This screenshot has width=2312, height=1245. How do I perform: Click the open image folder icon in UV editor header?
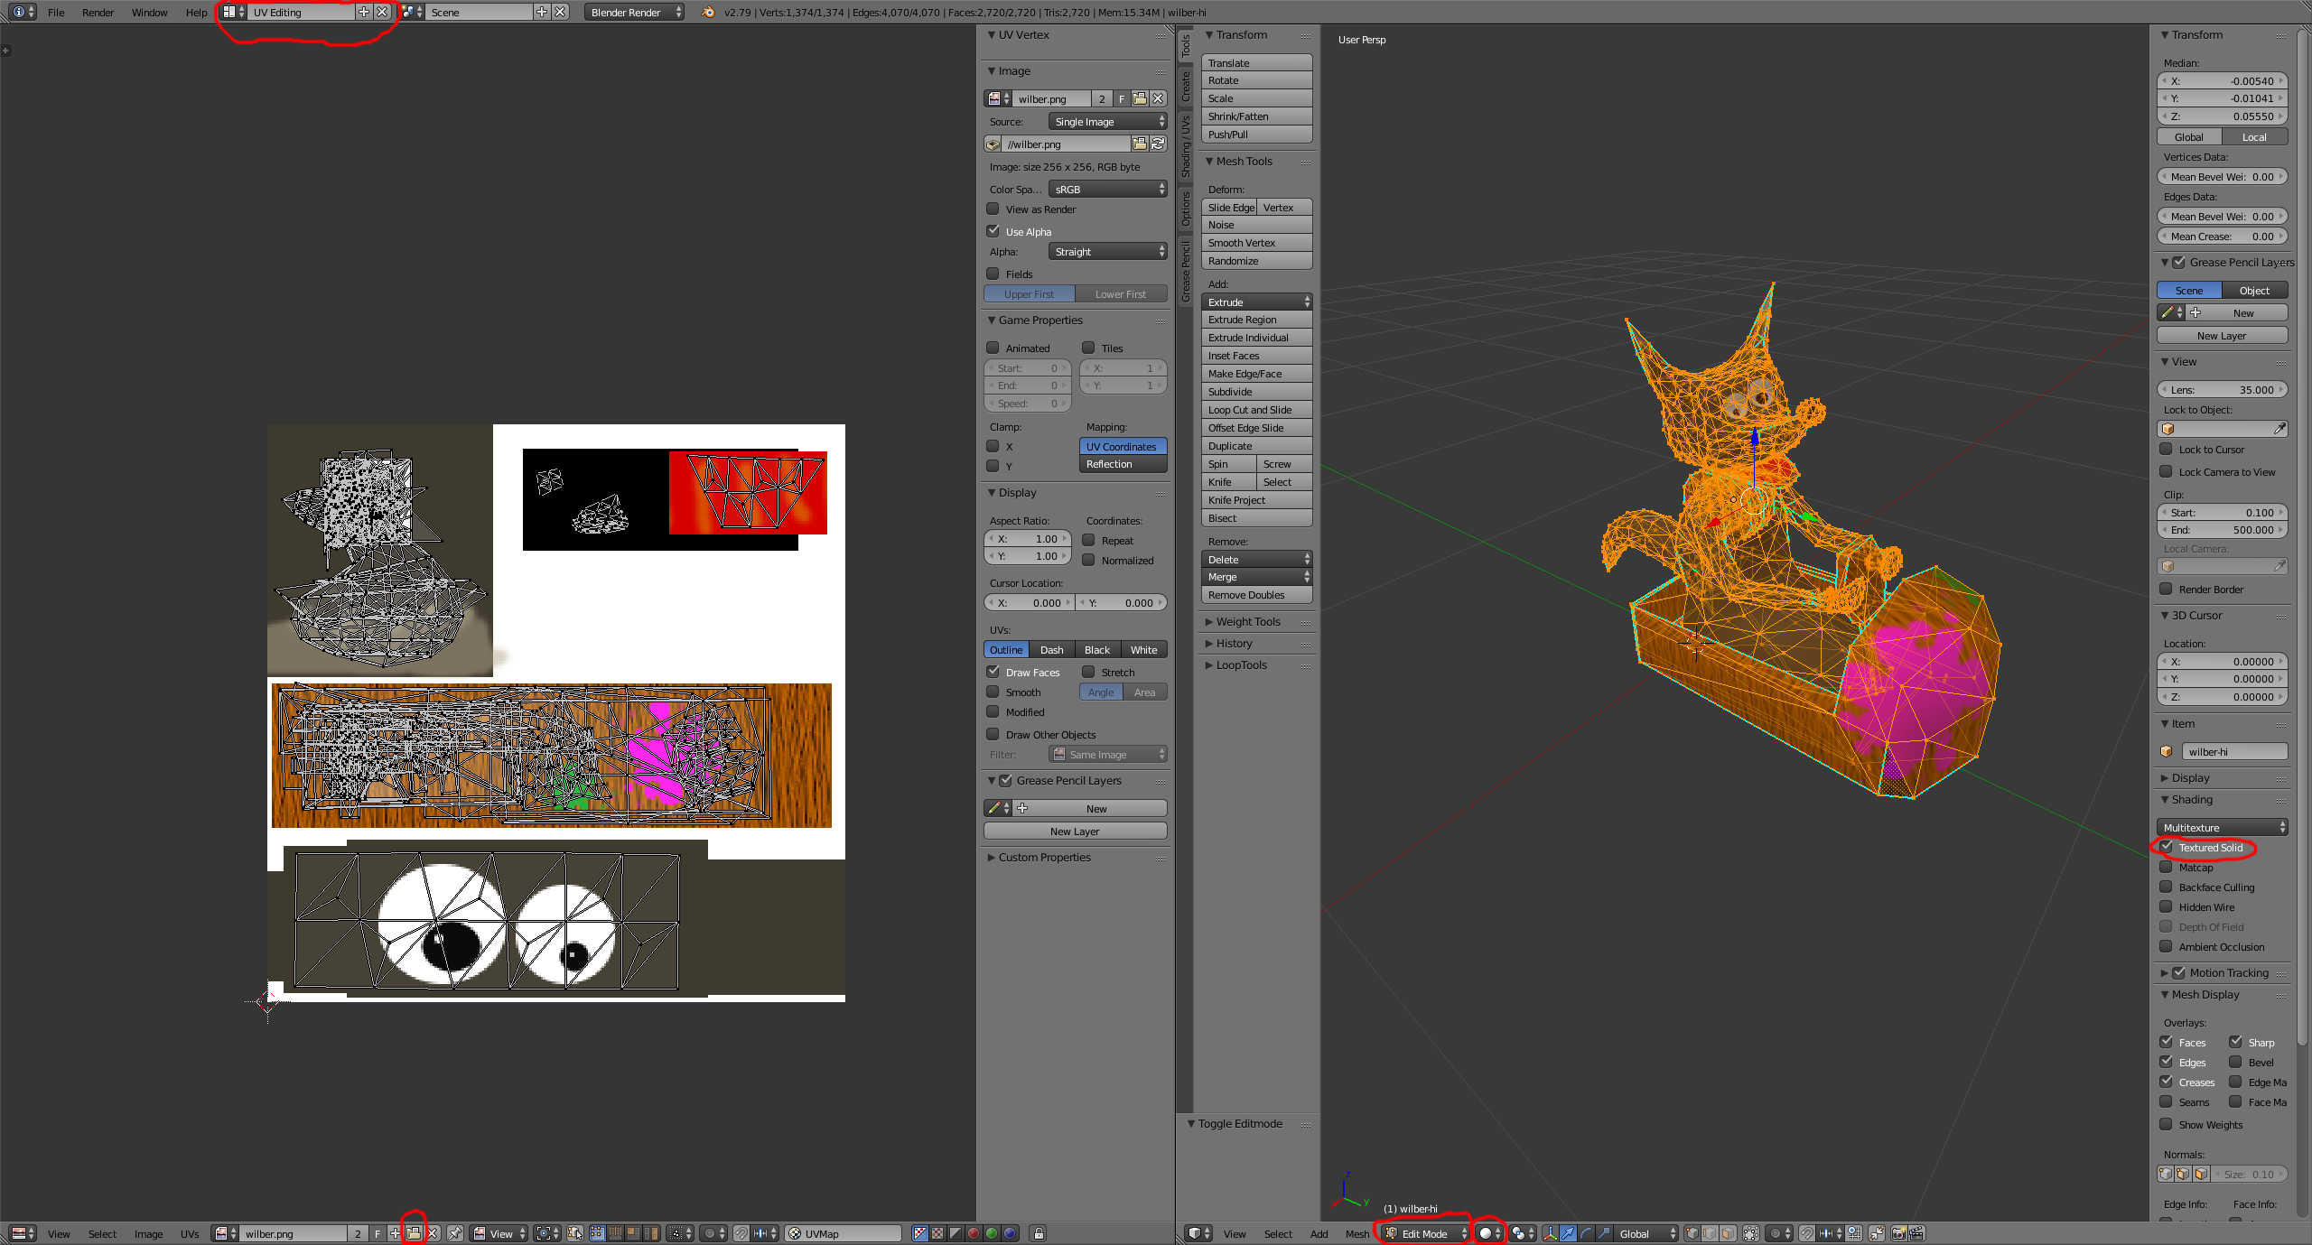click(413, 1233)
